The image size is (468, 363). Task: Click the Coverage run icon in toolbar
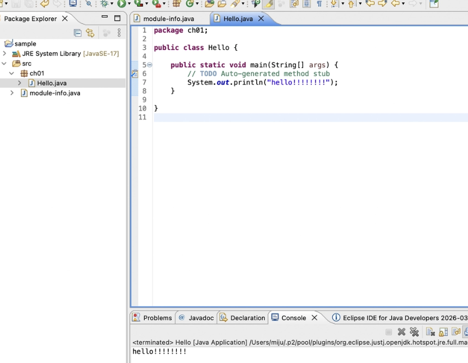tap(138, 4)
